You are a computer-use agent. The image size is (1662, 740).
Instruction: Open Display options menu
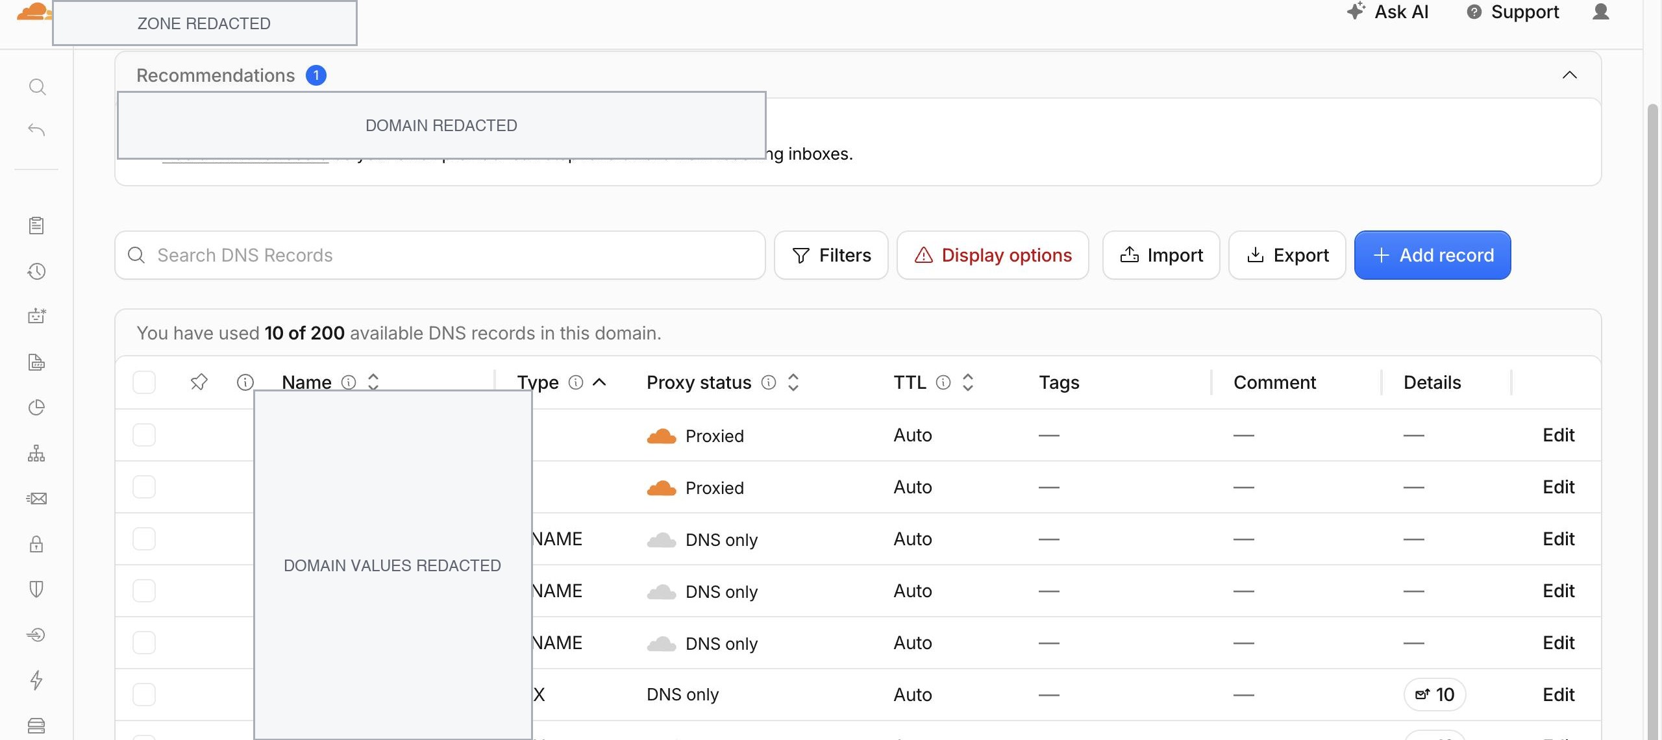[993, 255]
